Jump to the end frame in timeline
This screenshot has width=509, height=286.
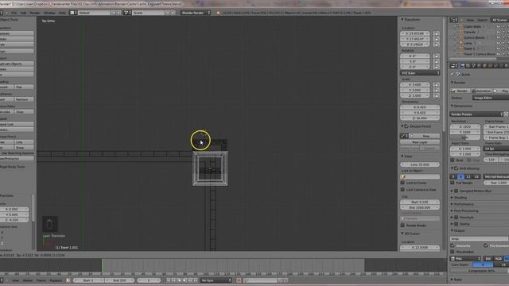196,280
